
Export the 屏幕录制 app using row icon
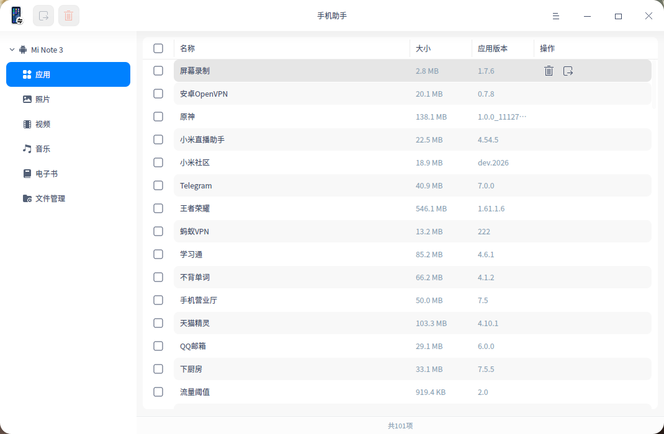click(x=568, y=71)
